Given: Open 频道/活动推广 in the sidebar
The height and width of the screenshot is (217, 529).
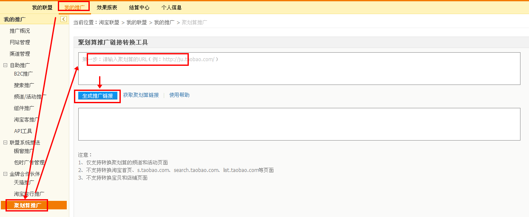Looking at the screenshot, I should coord(30,97).
